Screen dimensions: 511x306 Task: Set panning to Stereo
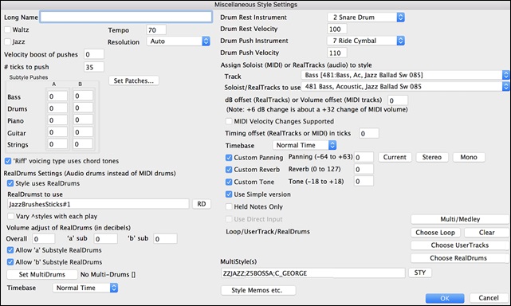coord(432,157)
